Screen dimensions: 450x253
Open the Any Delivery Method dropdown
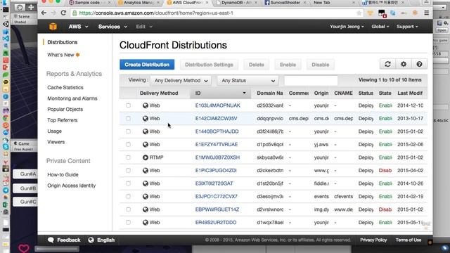tap(181, 81)
